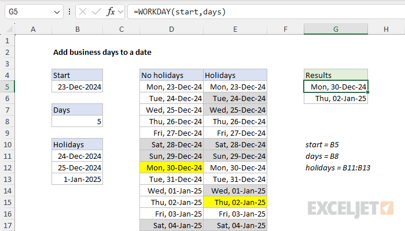
Task: Select column G header
Action: (336, 29)
